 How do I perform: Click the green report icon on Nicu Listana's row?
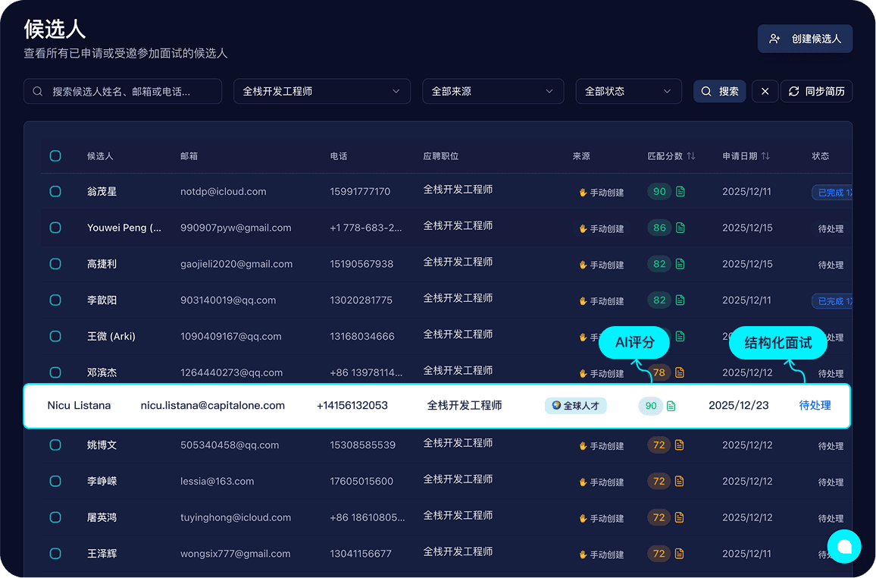[x=670, y=405]
